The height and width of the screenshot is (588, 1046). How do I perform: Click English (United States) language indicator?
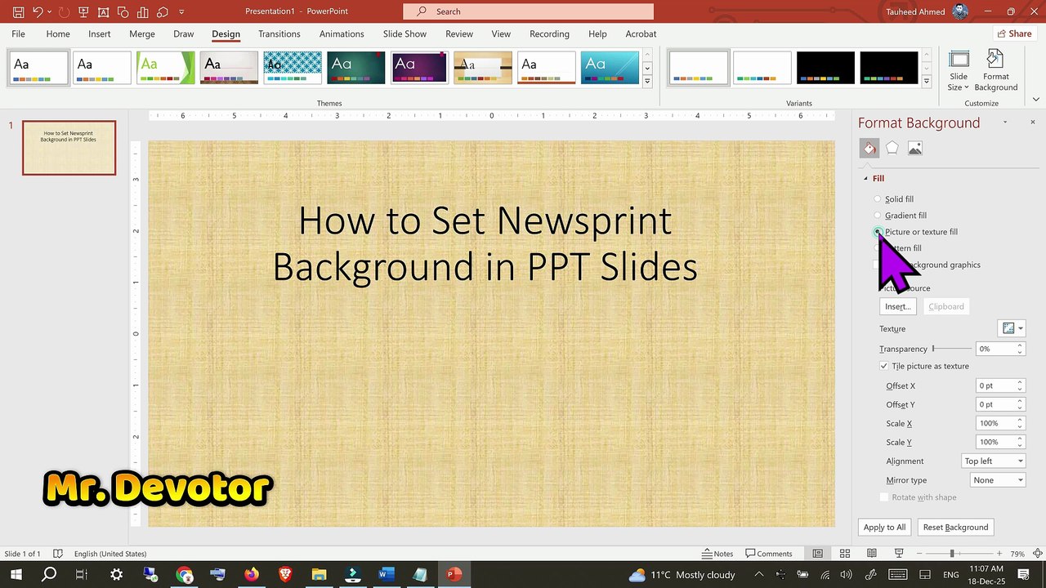point(110,554)
